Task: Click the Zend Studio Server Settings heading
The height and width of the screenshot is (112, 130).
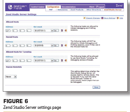Action: coord(21,14)
